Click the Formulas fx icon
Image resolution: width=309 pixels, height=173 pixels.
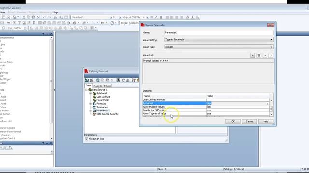point(94,104)
